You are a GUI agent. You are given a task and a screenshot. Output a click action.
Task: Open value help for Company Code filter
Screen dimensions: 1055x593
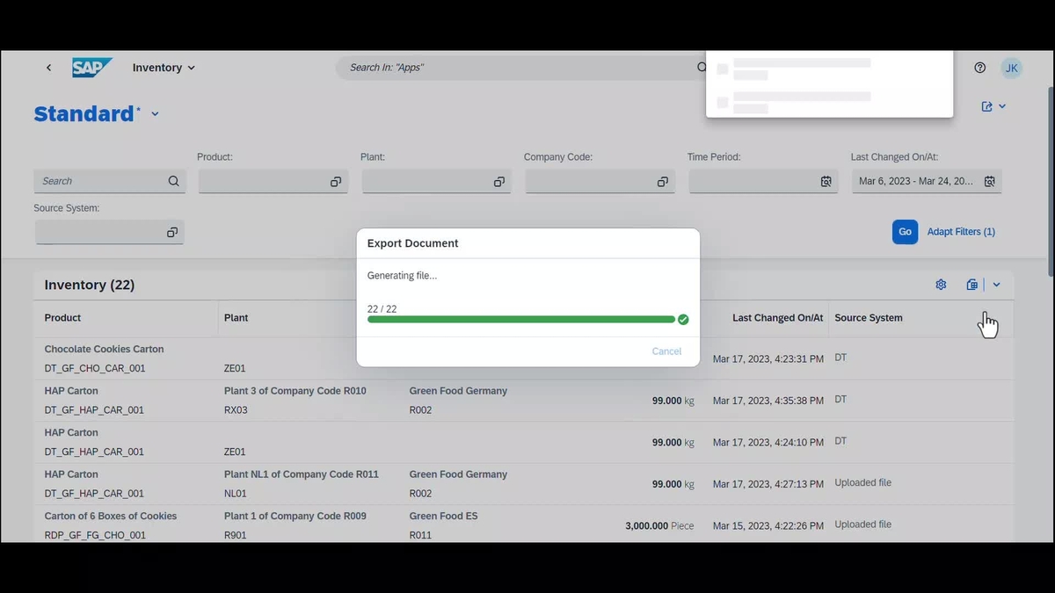pyautogui.click(x=663, y=182)
